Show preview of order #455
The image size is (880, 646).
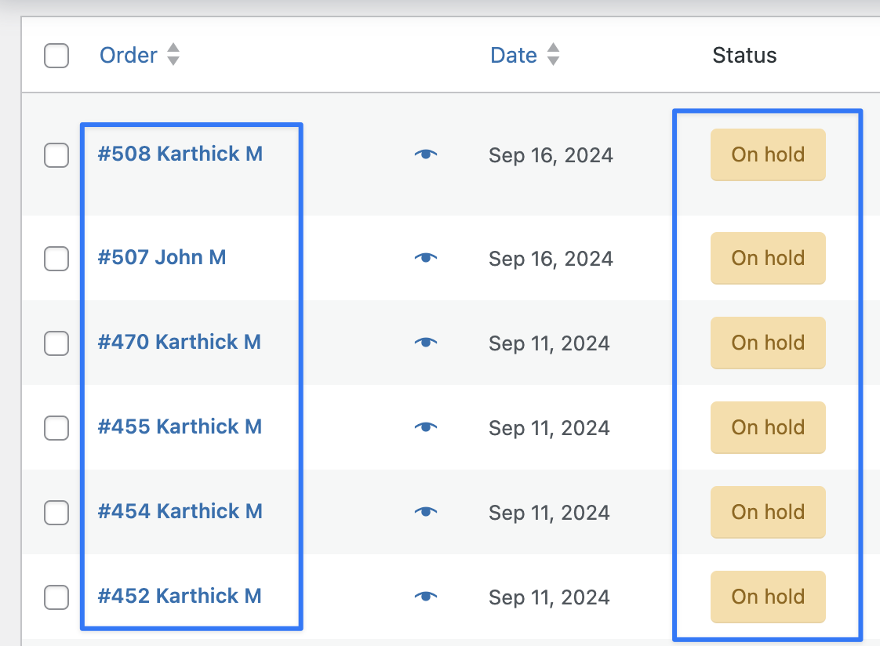(425, 426)
